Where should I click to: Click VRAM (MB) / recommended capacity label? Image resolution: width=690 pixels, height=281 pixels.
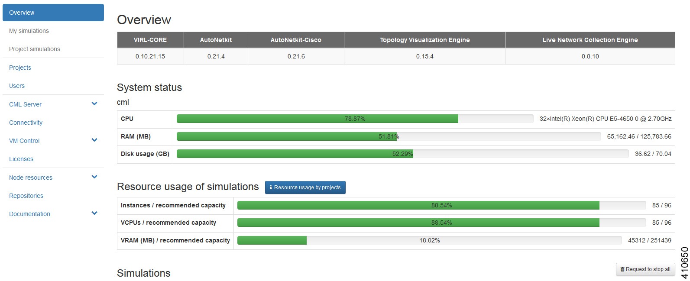[x=175, y=240]
